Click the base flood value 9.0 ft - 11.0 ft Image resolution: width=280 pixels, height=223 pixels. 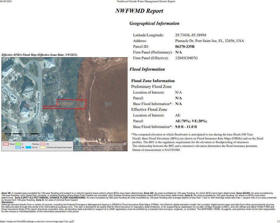(186, 127)
